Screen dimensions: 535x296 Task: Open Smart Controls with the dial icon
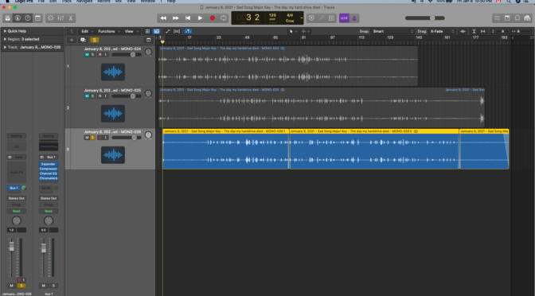pos(50,18)
